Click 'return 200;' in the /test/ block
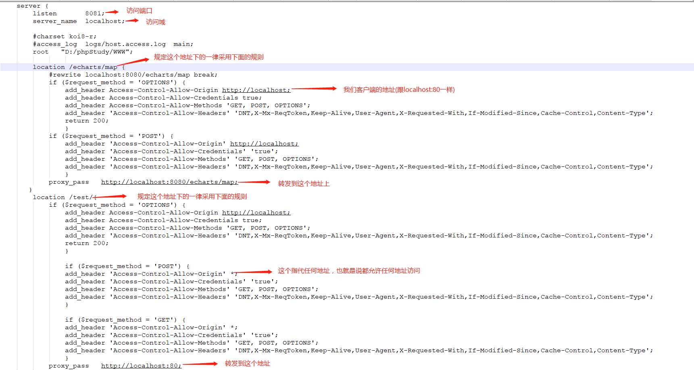Screen dimensions: 694x370 87,243
